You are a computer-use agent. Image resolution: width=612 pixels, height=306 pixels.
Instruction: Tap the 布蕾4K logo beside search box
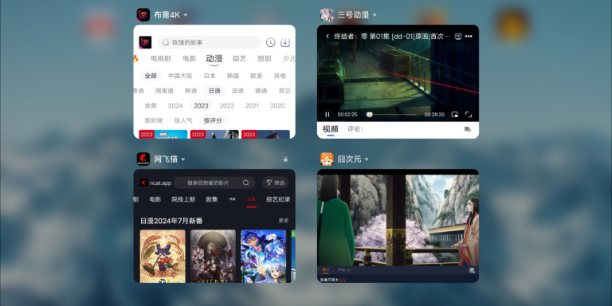click(x=145, y=42)
